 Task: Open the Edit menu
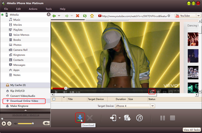click(18, 9)
